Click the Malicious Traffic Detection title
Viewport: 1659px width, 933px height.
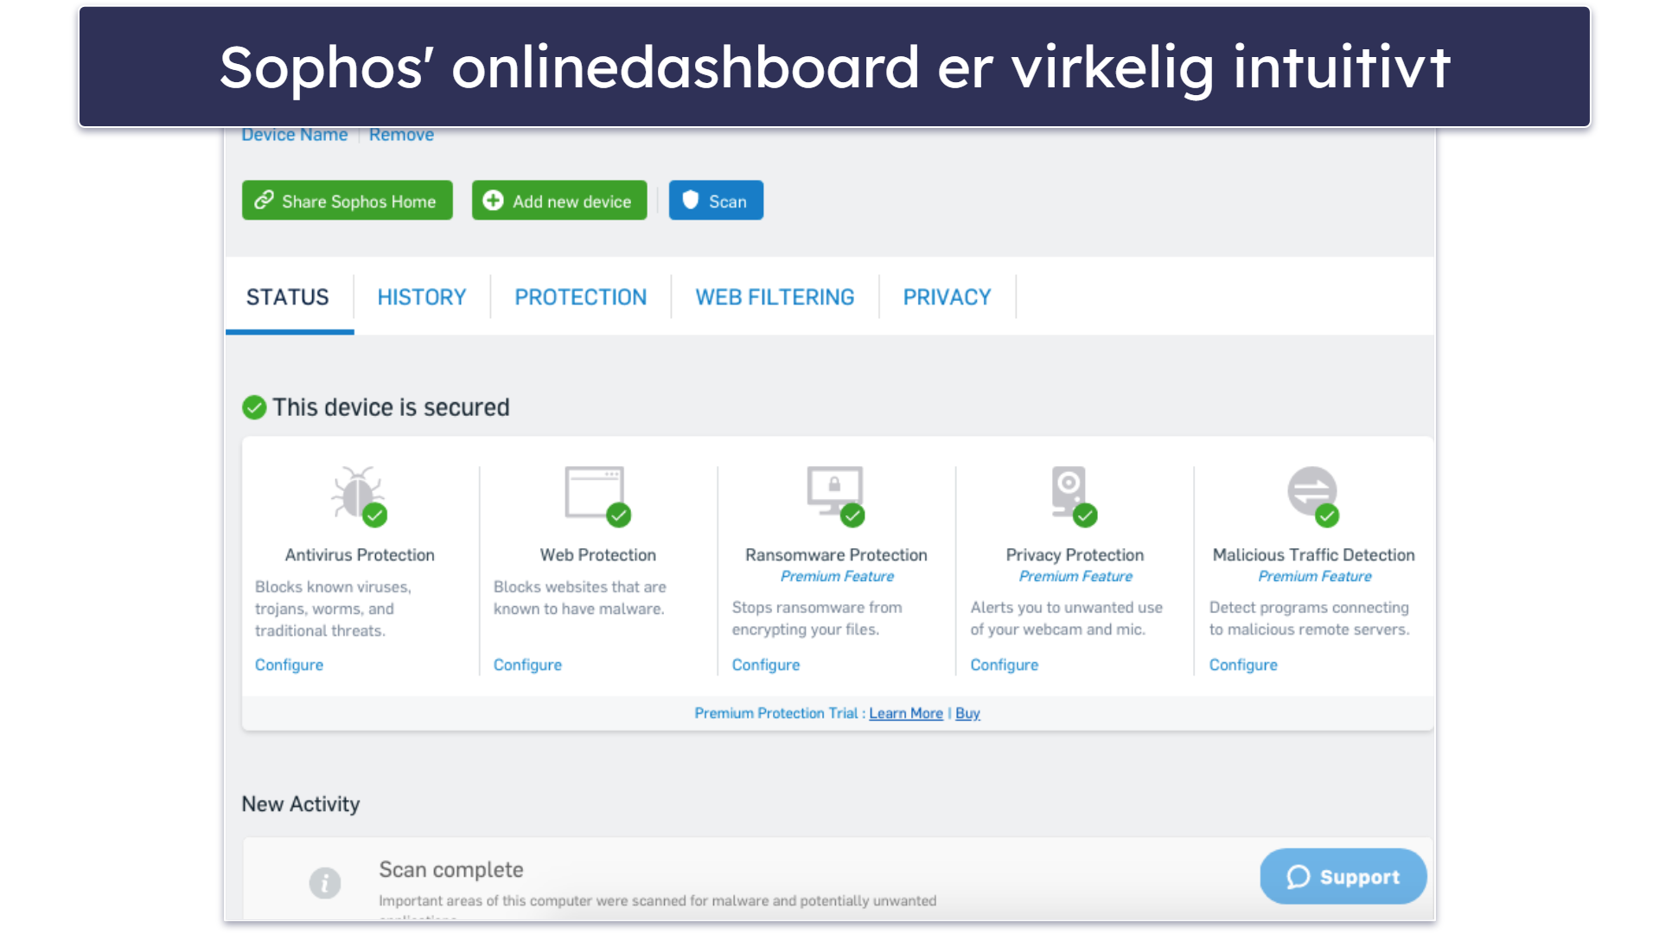coord(1313,555)
